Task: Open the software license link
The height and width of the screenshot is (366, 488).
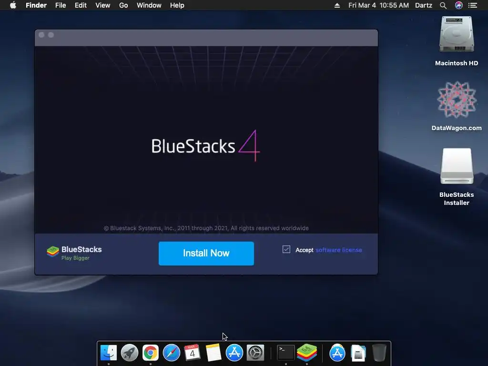Action: click(x=339, y=250)
